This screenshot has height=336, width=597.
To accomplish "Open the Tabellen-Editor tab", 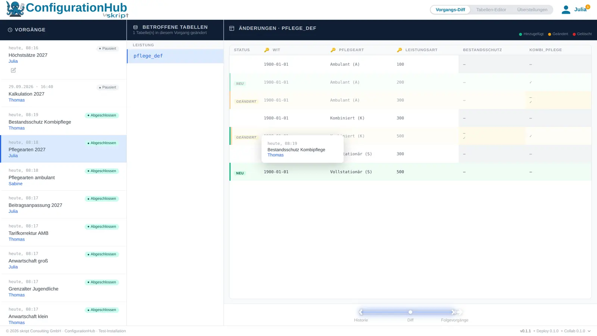I will [491, 10].
